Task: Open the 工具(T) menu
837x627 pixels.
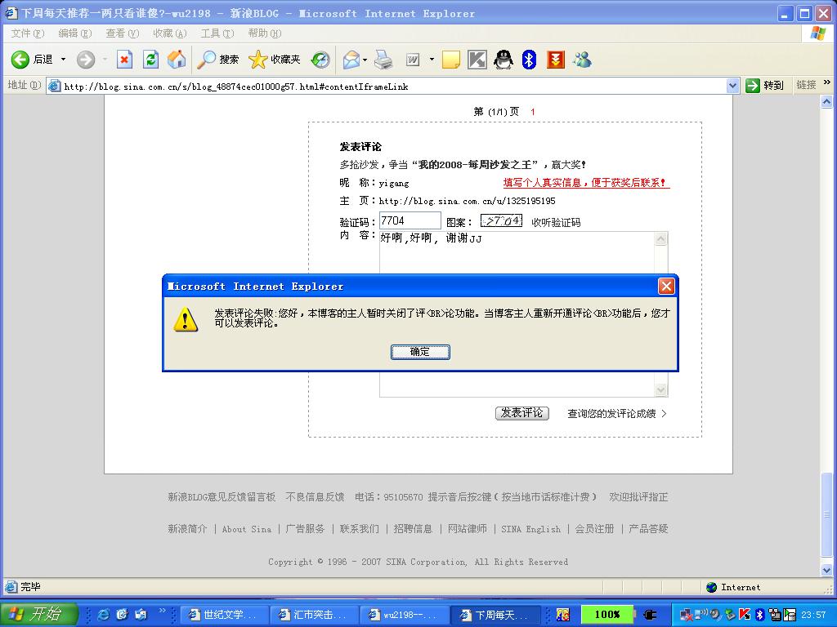Action: coord(217,33)
